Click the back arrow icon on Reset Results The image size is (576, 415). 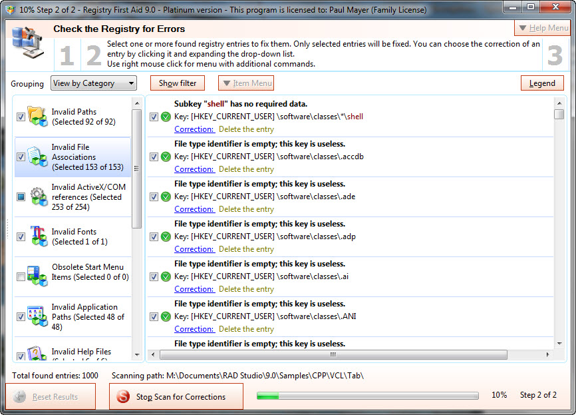(19, 396)
